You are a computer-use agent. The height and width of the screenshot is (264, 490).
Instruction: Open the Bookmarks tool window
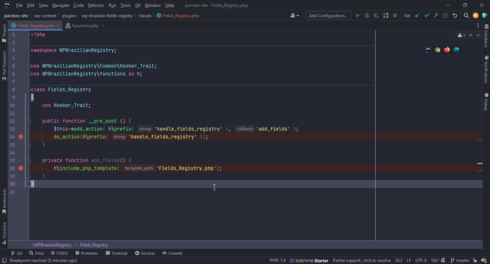coord(4,201)
